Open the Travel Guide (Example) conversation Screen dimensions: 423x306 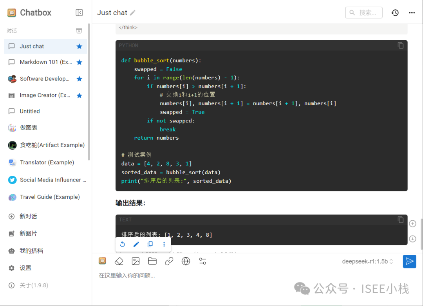tap(45, 197)
